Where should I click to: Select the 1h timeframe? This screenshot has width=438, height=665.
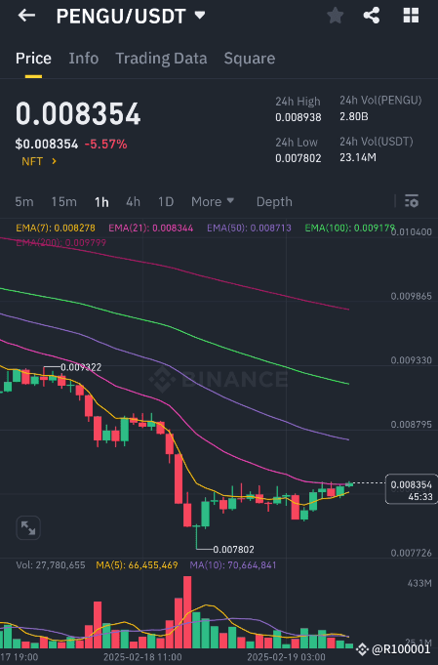point(101,202)
